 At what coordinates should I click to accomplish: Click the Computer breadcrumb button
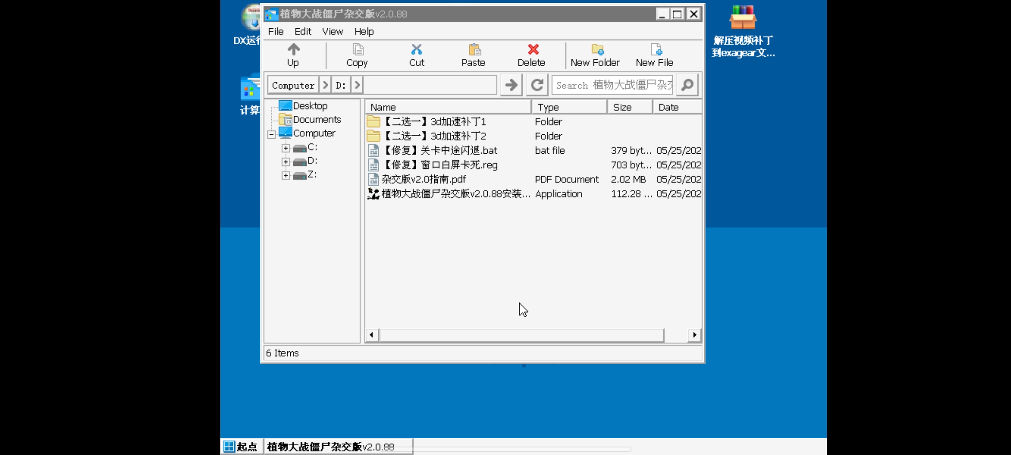click(293, 85)
